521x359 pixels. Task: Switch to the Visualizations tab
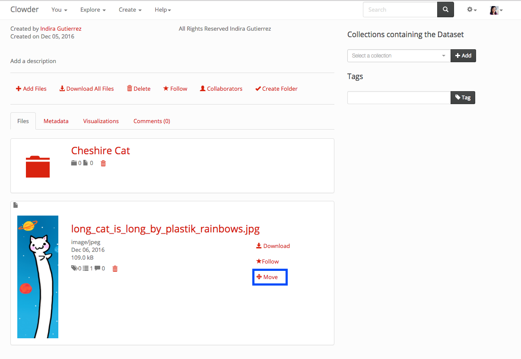101,121
